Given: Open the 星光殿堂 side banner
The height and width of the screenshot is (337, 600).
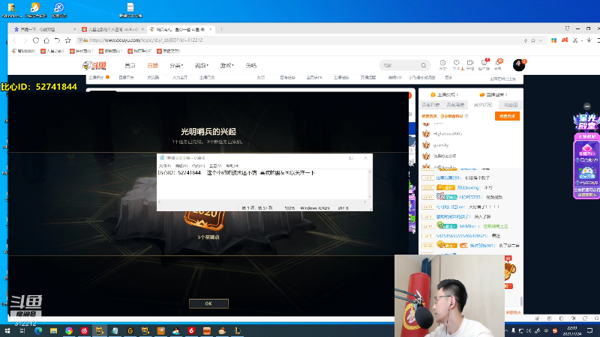Looking at the screenshot, I should pos(586,122).
